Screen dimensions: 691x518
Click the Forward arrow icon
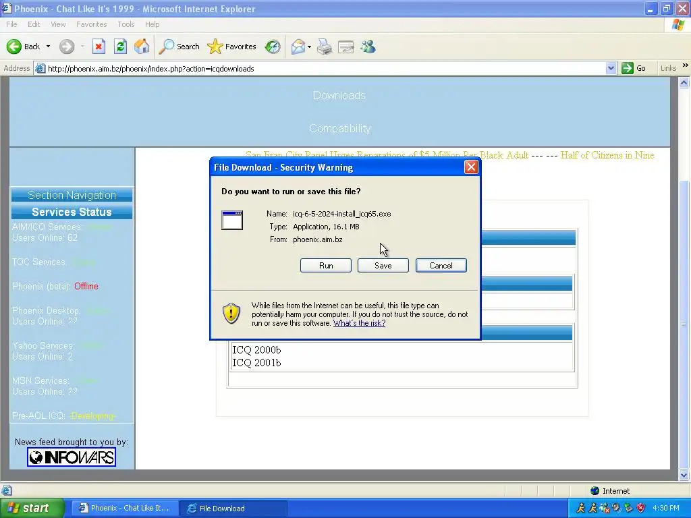click(x=67, y=47)
